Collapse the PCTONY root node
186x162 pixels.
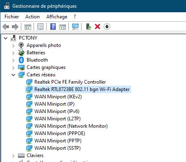click(x=6, y=38)
